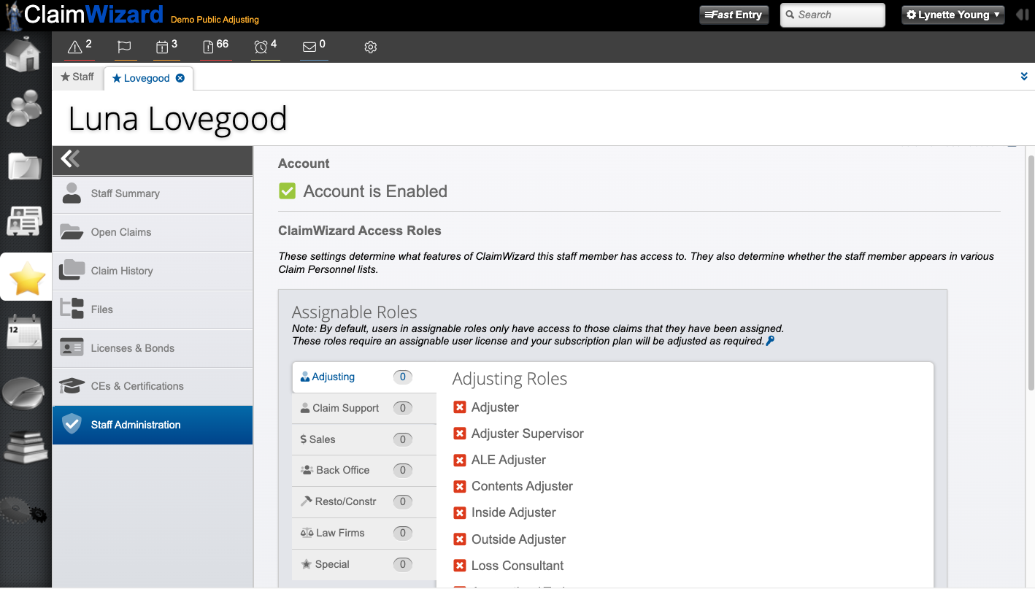The height and width of the screenshot is (589, 1035).
Task: Open Licenses & Bonds section
Action: [132, 348]
